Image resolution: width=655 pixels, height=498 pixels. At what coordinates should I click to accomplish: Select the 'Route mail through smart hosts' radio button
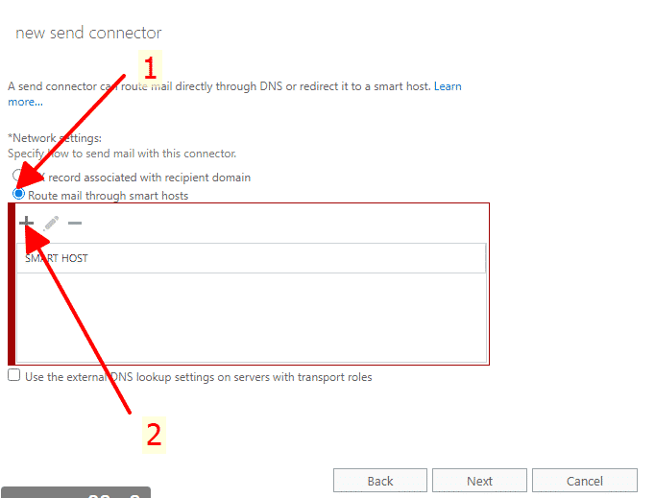point(18,195)
